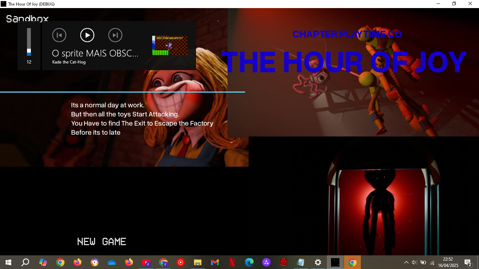Viewport: 479px width, 269px height.
Task: Open the notification center with 2 alerts
Action: pos(468,262)
